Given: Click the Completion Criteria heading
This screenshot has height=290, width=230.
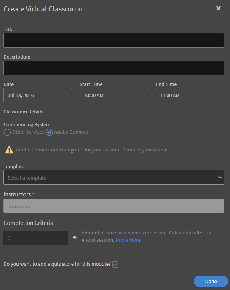Looking at the screenshot, I should pos(28,223).
